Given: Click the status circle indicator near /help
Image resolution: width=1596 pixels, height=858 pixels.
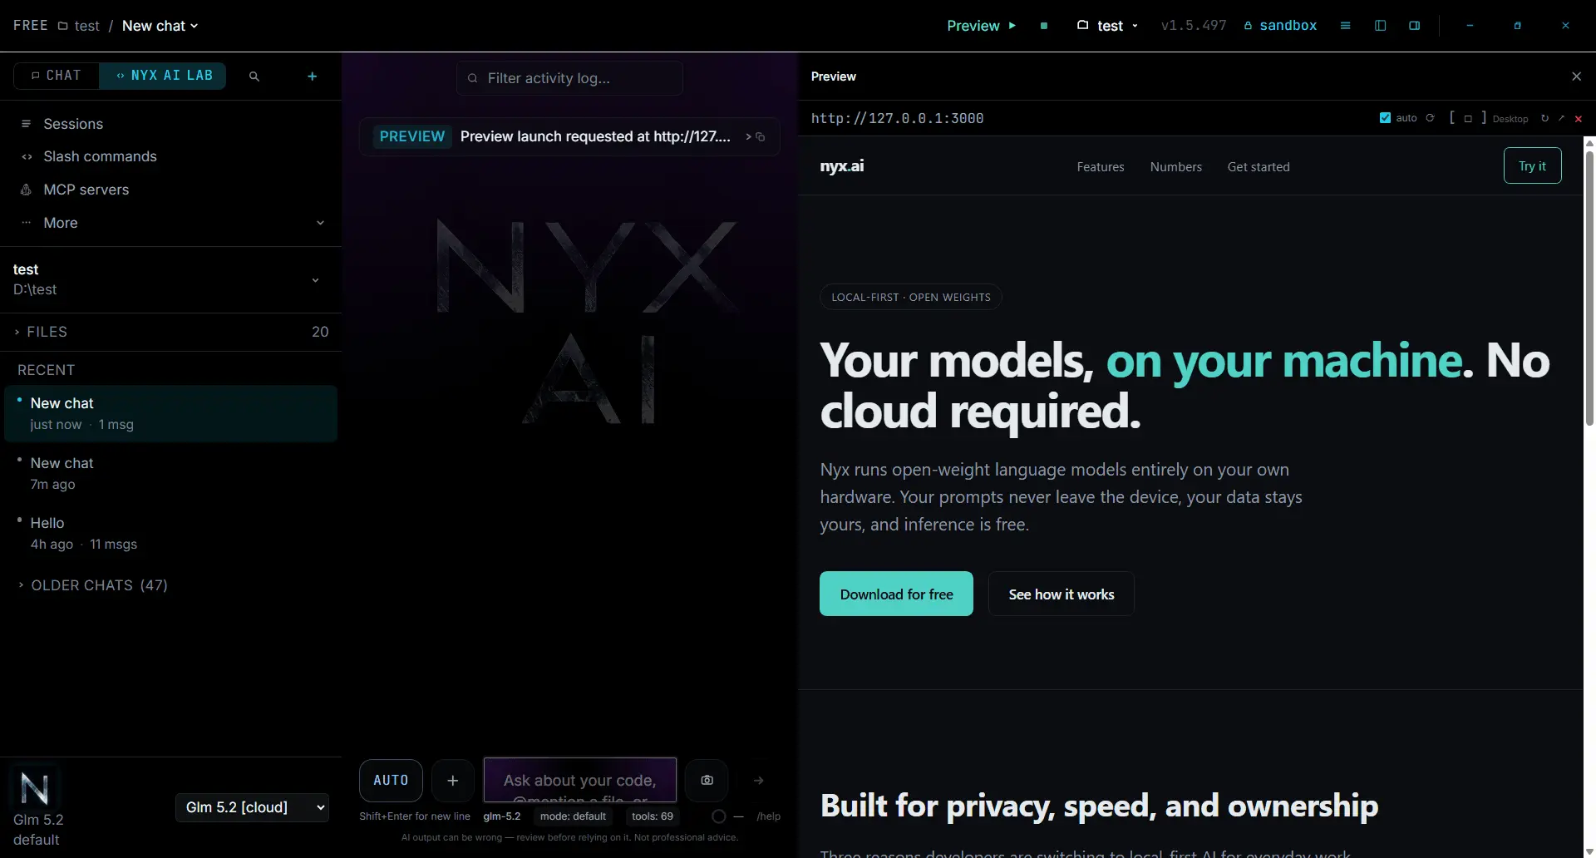Looking at the screenshot, I should click(719, 816).
